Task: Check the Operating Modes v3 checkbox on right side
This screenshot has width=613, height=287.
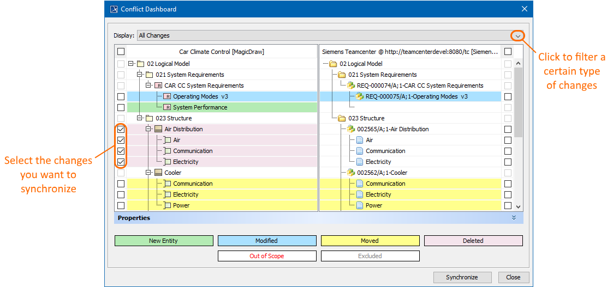Action: [x=508, y=96]
